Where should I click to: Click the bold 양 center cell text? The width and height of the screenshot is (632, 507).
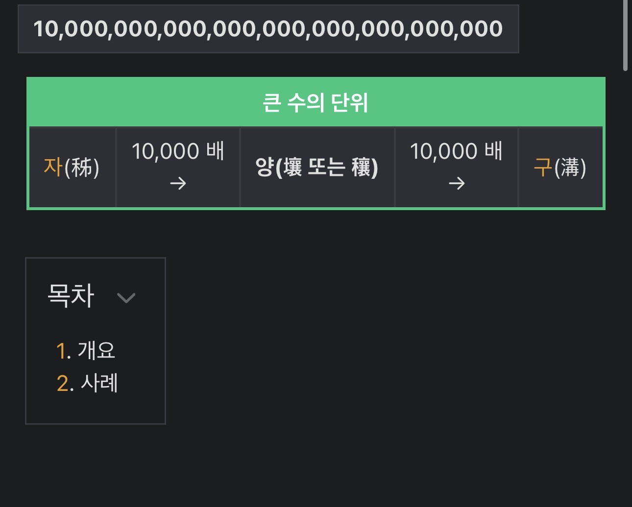pos(264,168)
